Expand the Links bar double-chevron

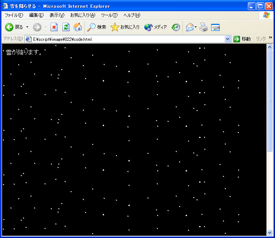270,38
